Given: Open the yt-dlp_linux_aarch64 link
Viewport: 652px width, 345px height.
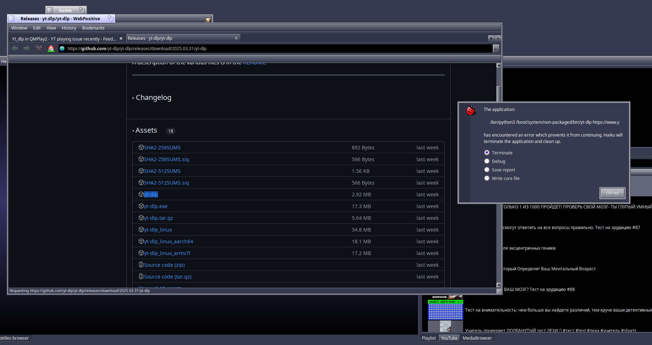Looking at the screenshot, I should [x=169, y=241].
